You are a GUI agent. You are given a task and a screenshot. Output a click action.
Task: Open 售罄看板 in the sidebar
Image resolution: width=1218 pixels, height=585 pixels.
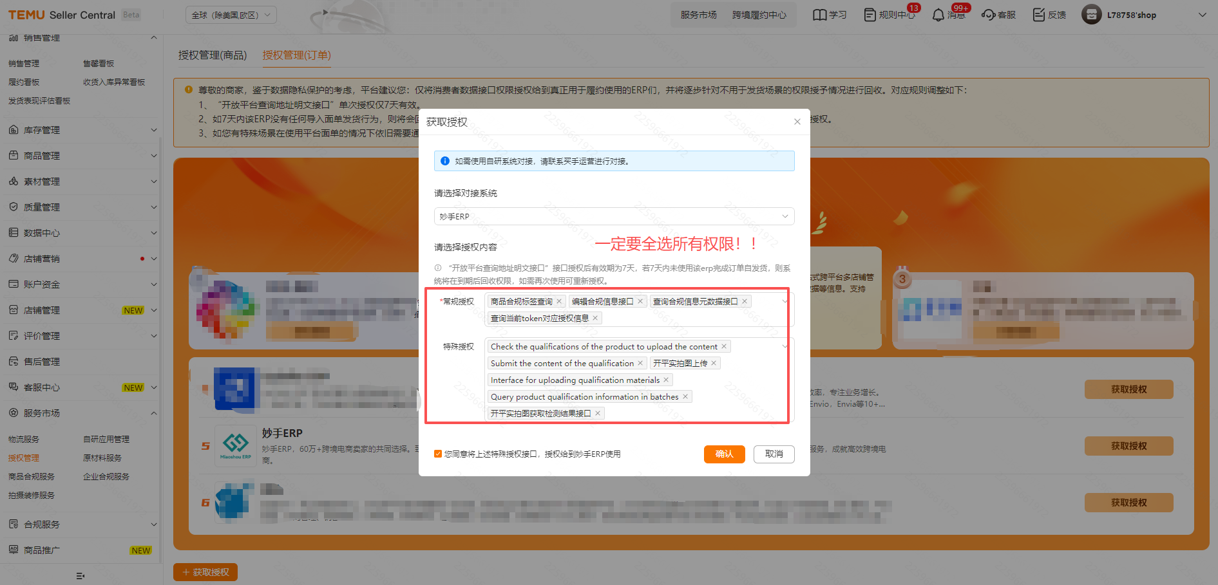(x=99, y=63)
